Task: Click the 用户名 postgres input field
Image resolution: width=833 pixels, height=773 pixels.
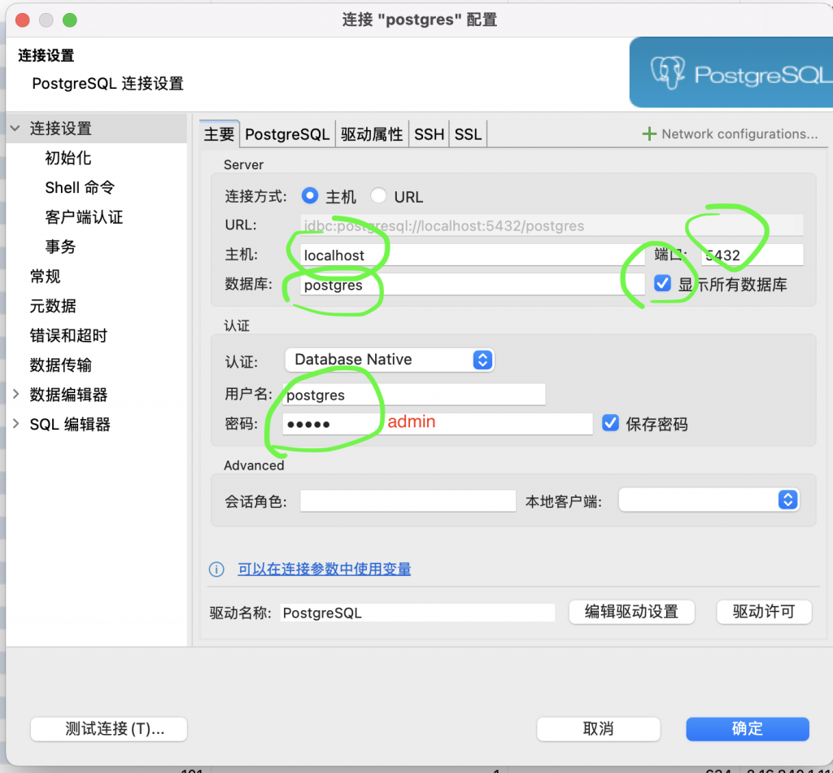Action: (414, 395)
